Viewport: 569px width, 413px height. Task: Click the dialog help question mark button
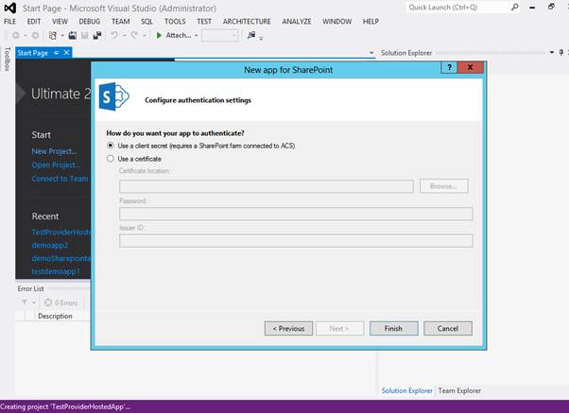point(449,67)
